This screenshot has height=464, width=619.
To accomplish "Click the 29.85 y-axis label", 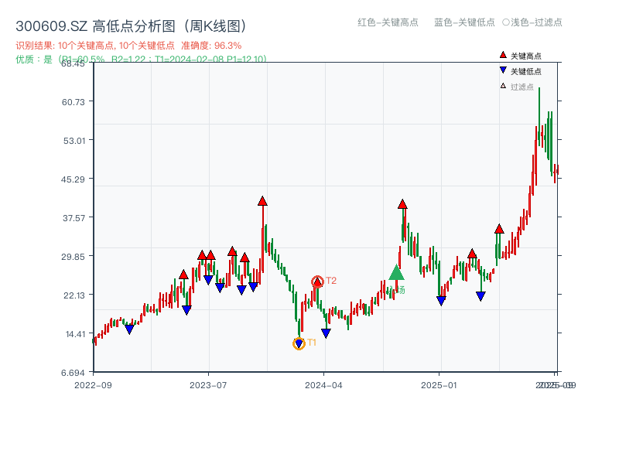I will coord(73,257).
